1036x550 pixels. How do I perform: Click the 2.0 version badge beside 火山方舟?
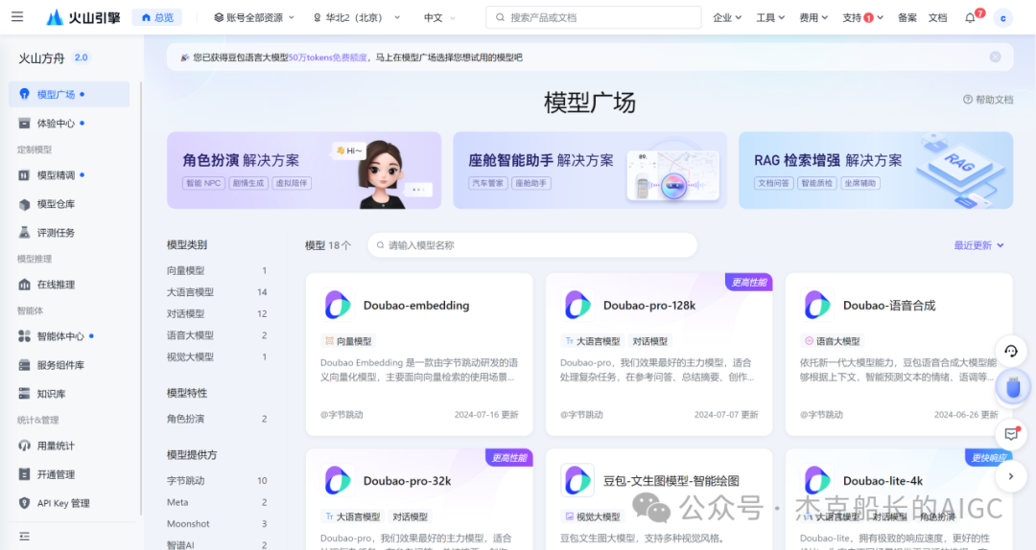pos(82,57)
